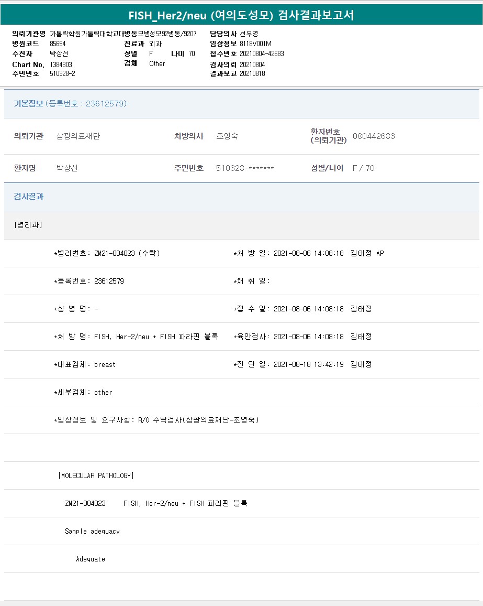Click the 대표검체 value 'breast'
This screenshot has width=483, height=606.
[105, 364]
